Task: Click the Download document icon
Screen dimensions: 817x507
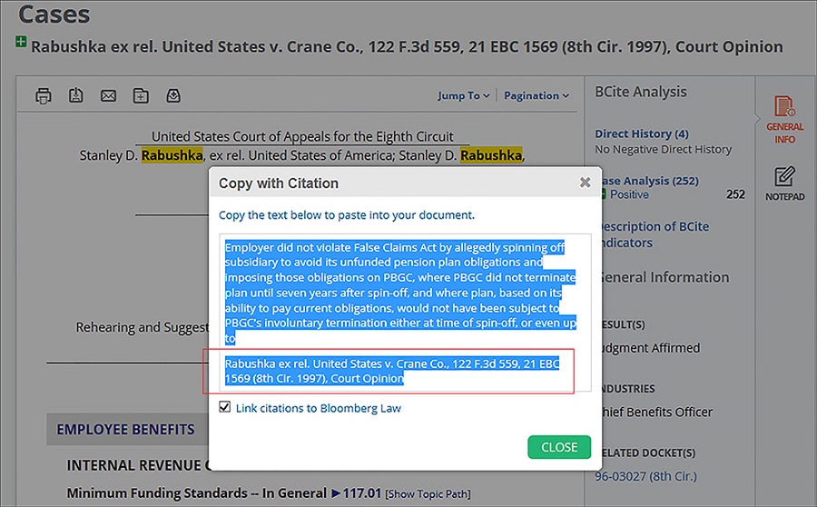Action: coord(76,95)
